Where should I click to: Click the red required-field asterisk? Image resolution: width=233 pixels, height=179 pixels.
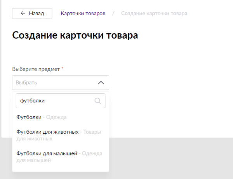tap(63, 69)
